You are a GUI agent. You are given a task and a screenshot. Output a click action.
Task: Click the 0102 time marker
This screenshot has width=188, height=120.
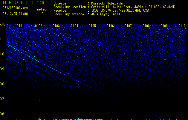pyautogui.click(x=39, y=26)
